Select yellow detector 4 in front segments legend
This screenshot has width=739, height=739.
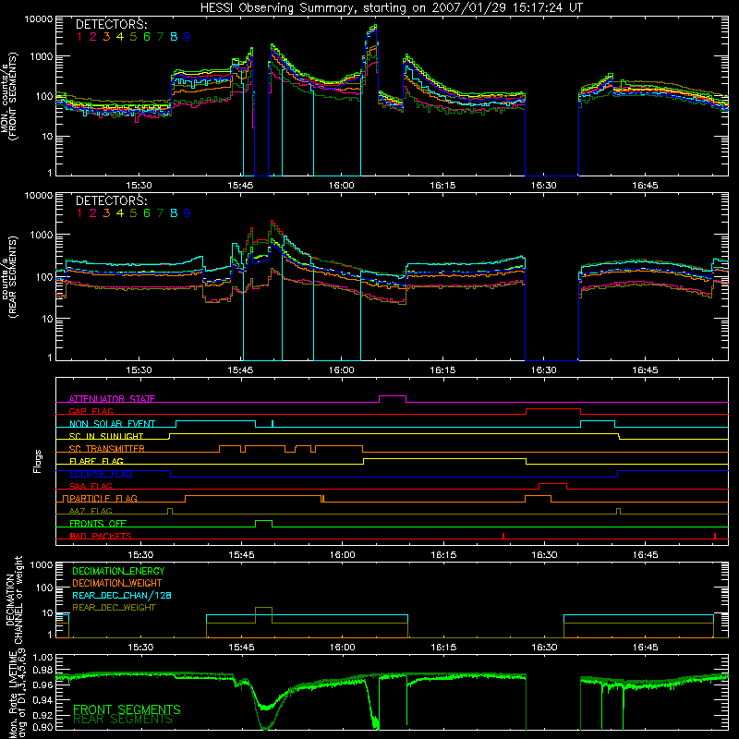120,37
